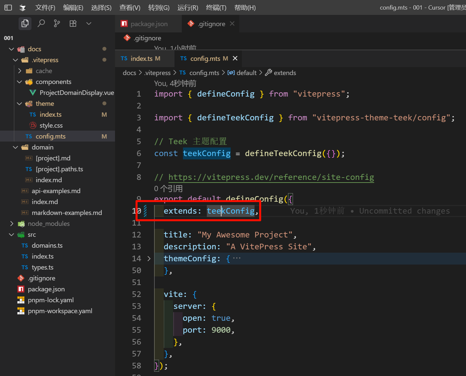The width and height of the screenshot is (466, 376).
Task: Open api-examples.md file
Action: tap(56, 191)
